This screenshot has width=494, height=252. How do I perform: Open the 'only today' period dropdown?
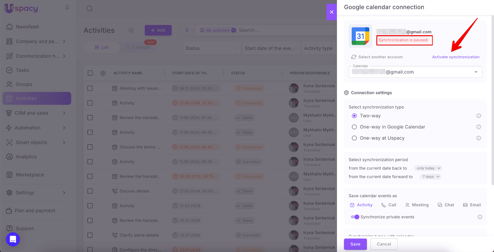428,168
